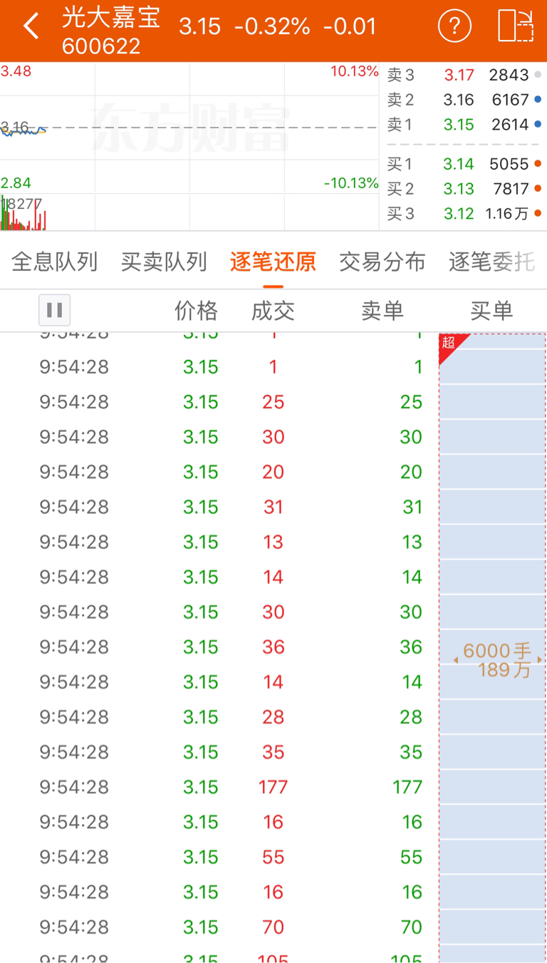Tap the 光大嘉宝 stock name
Screen dimensions: 547x963
(x=111, y=17)
